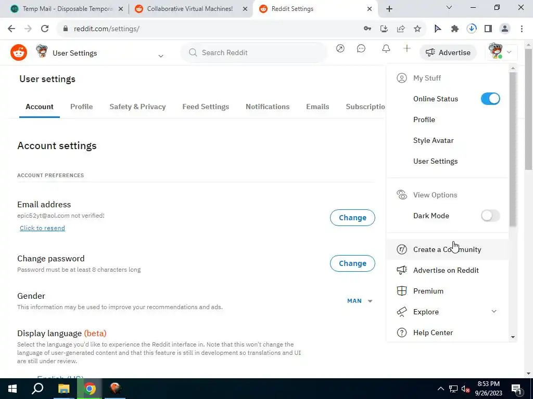
Task: Open Chrome tab search chevron
Action: 449,7
